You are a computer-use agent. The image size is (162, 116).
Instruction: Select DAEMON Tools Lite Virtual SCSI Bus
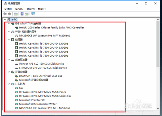point(41,76)
